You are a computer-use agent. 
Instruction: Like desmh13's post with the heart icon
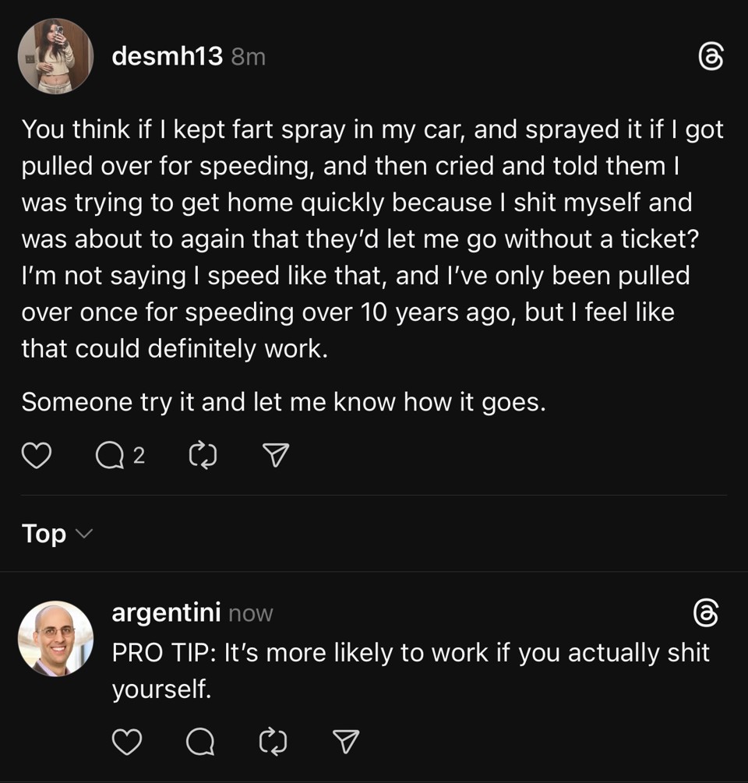(x=36, y=455)
